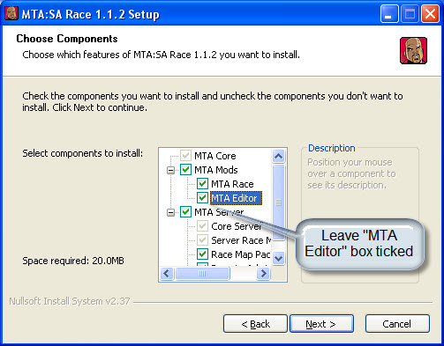Click the "Choose Components" heading
Screen dimensions: 444x346
tap(67, 39)
